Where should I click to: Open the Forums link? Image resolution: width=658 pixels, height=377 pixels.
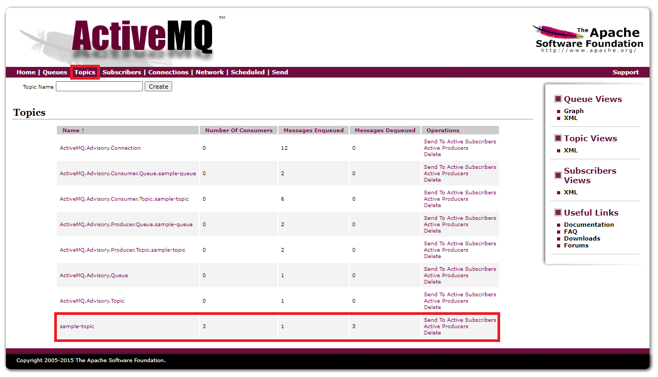[x=576, y=245]
